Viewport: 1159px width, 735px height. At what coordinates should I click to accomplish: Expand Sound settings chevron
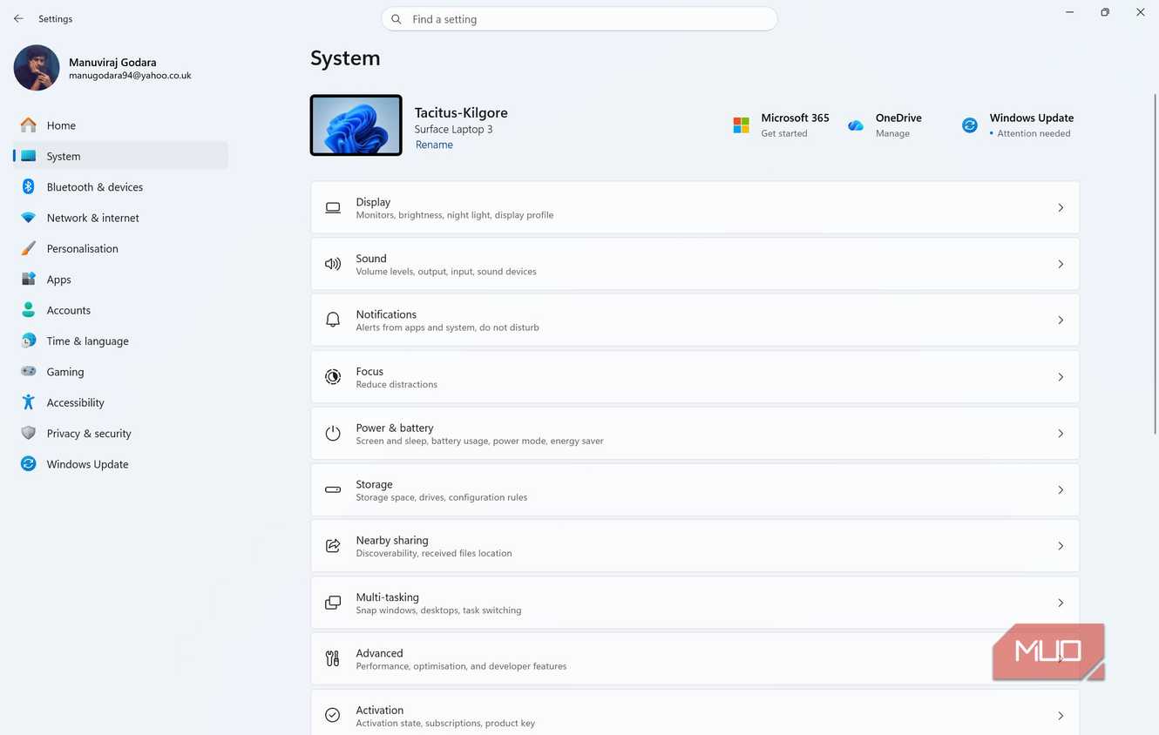tap(1061, 264)
